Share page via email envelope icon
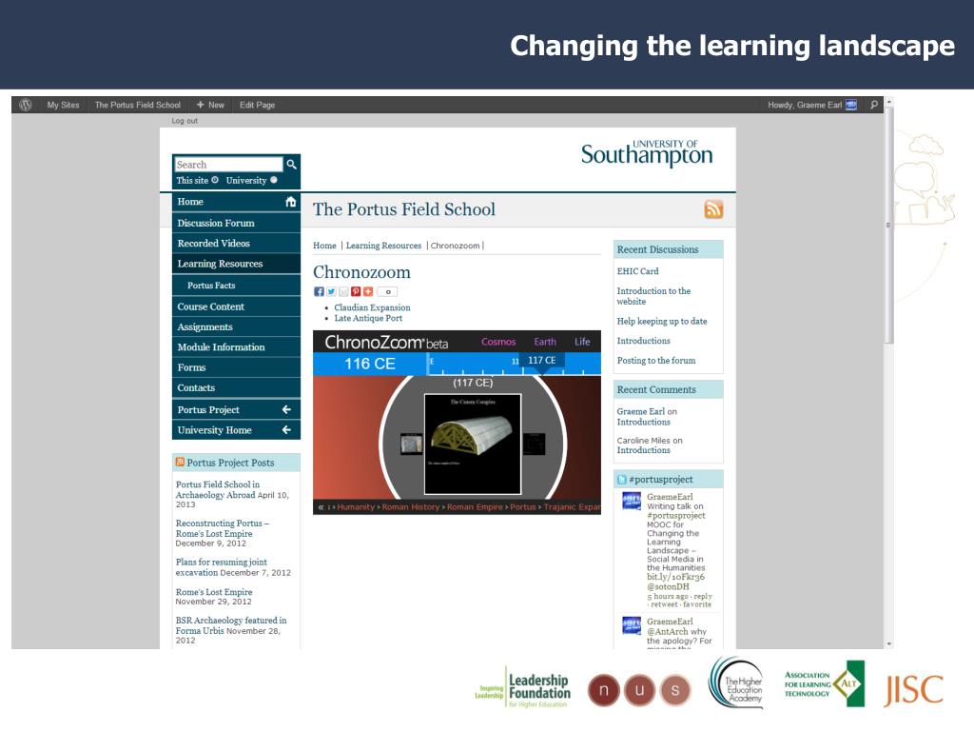The width and height of the screenshot is (974, 731). click(343, 291)
